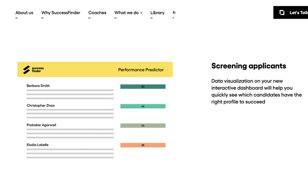Viewport: 308px width, 185px height.
Task: Click the chevron next to What we do
Action: (x=141, y=13)
